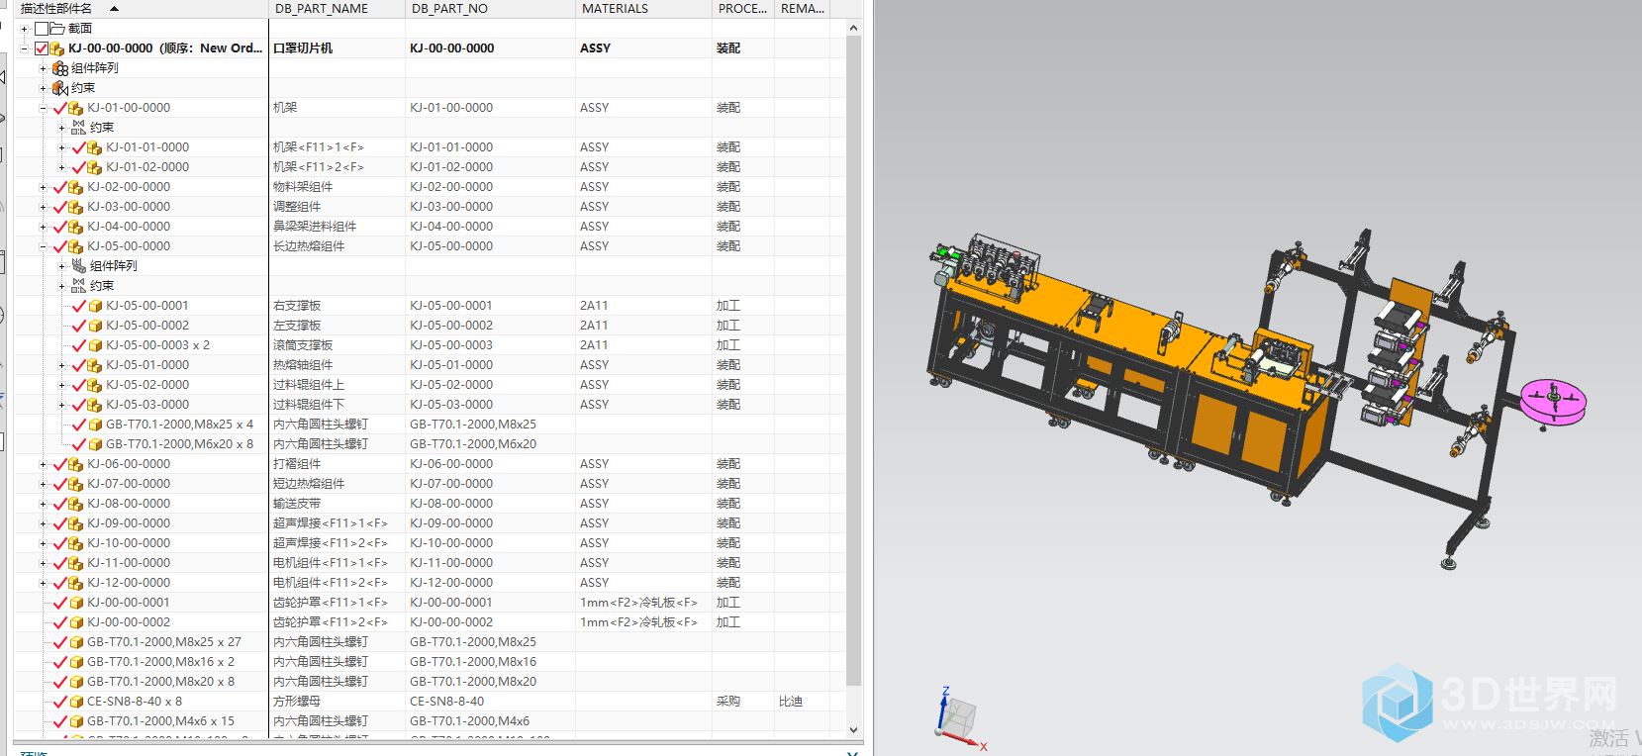Click the assembly icon of KJ-06-00-0000
Image resolution: width=1642 pixels, height=756 pixels.
coord(76,464)
